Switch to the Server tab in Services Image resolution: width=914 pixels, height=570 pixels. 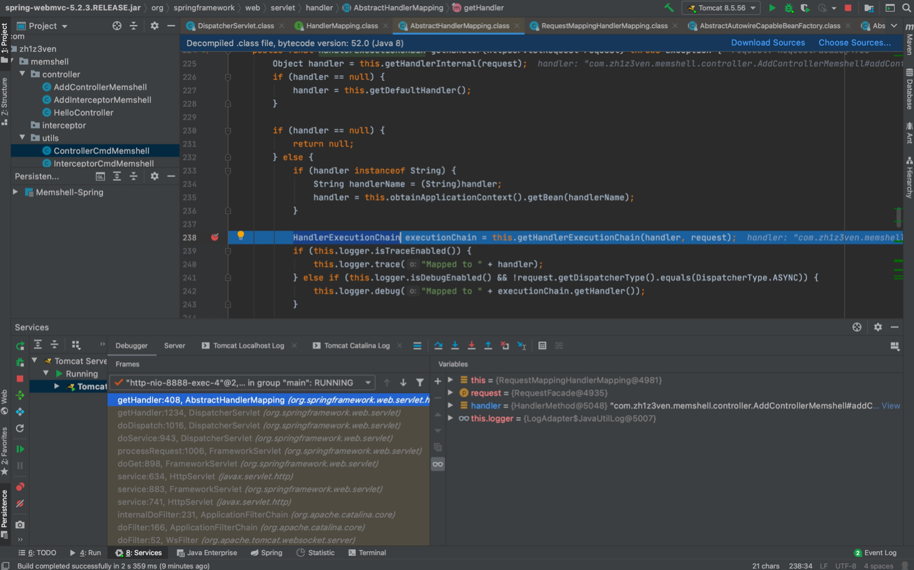(x=174, y=345)
